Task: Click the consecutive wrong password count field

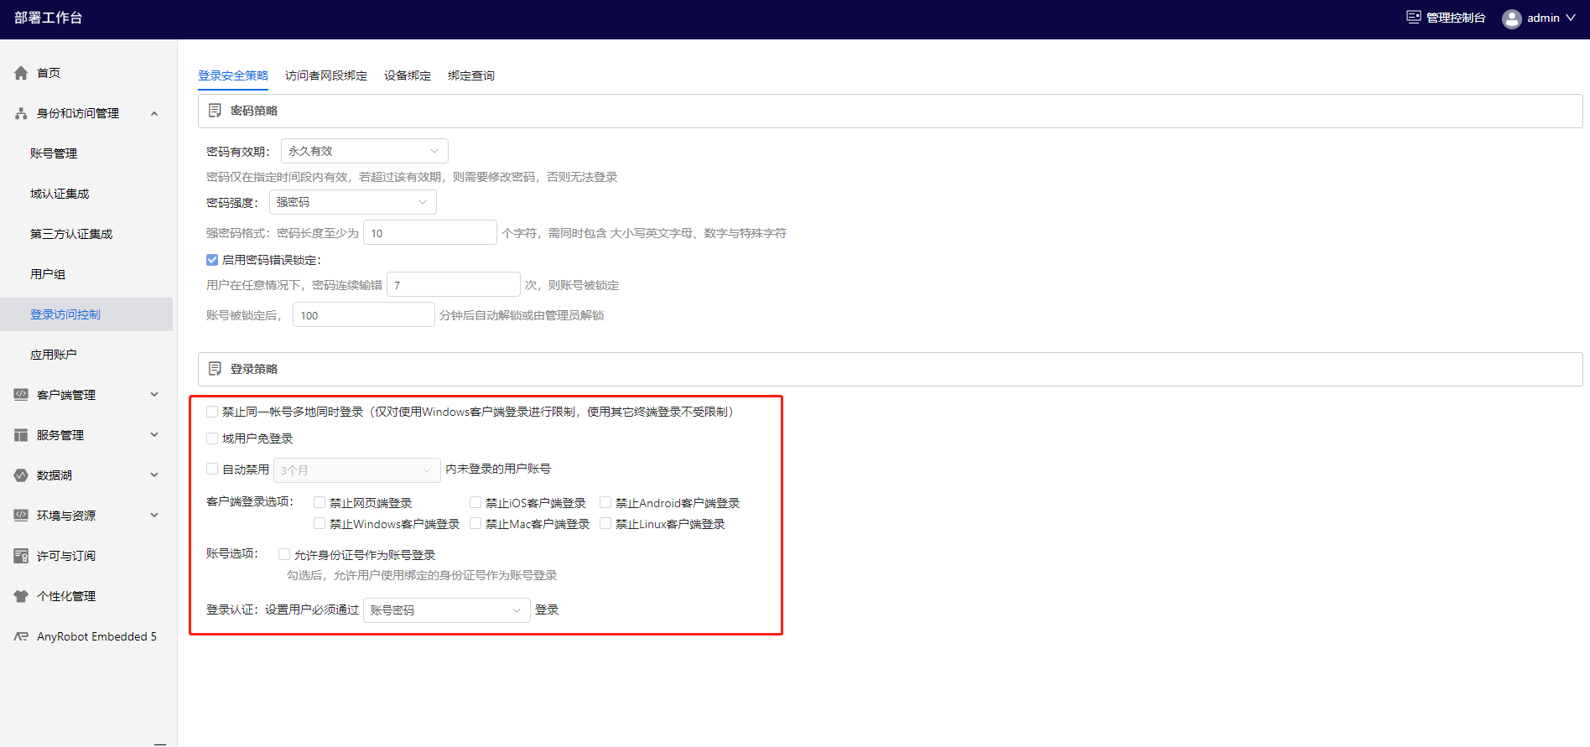Action: click(454, 285)
